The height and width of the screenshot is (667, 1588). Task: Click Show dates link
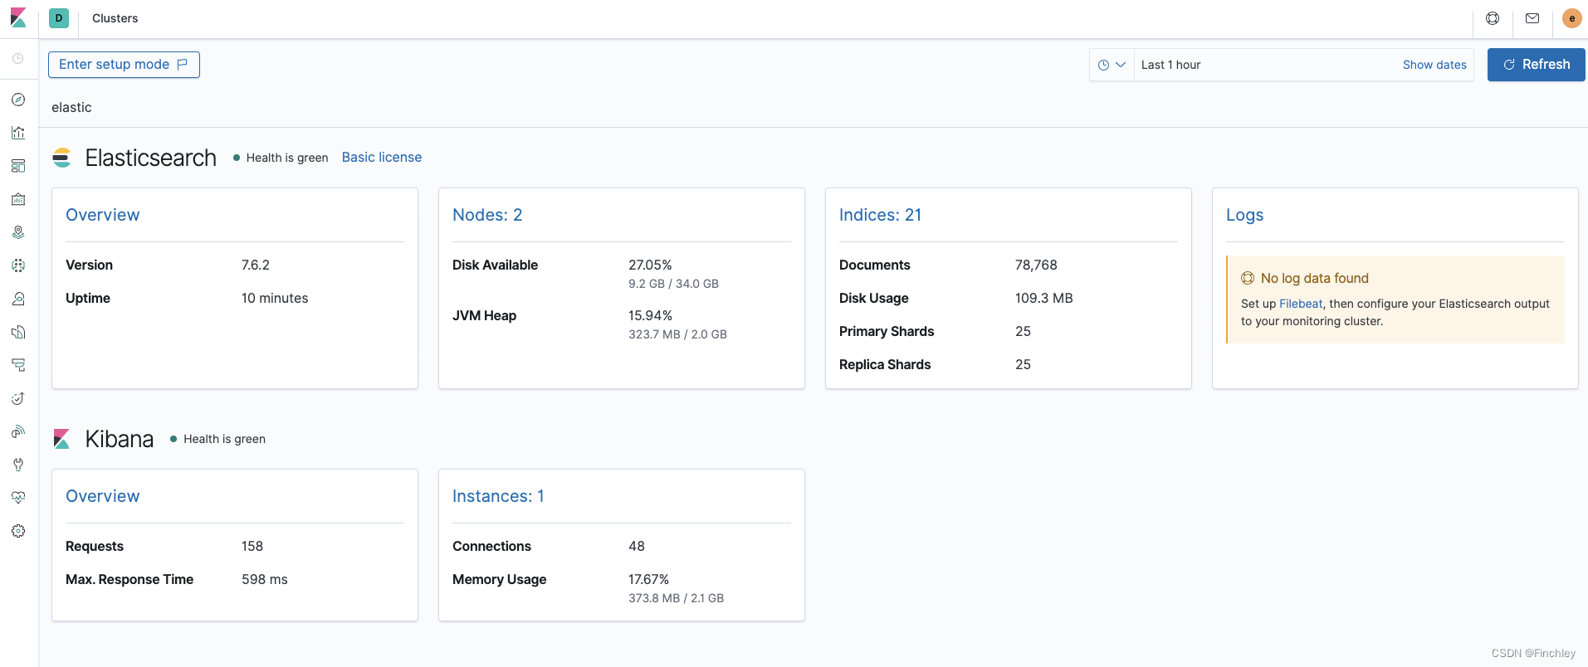1434,65
